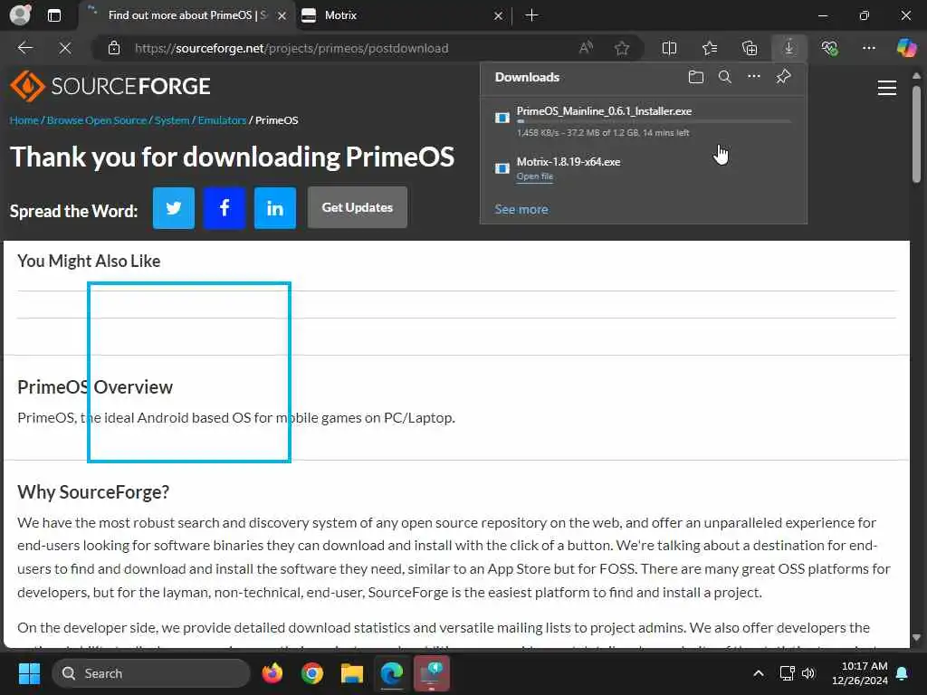Select PrimeOS_Mainline_0.6.1_Installer.exe download entry
The height and width of the screenshot is (695, 927).
tap(644, 121)
